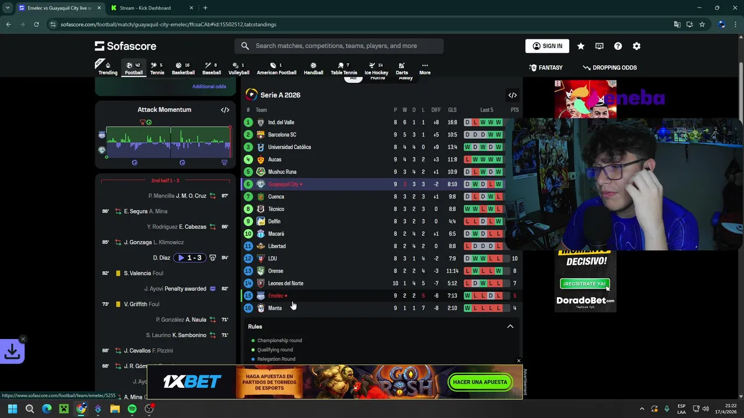Open the help question mark icon

[x=618, y=46]
